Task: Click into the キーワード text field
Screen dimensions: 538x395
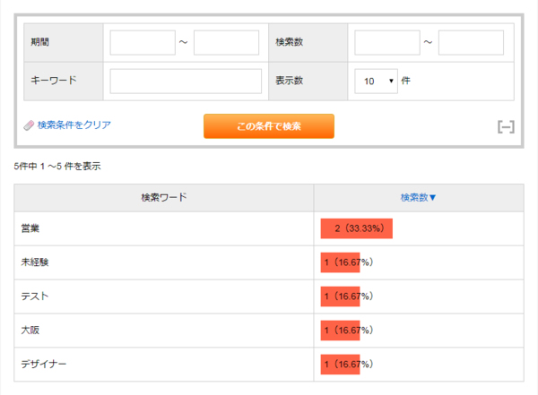Action: (186, 81)
